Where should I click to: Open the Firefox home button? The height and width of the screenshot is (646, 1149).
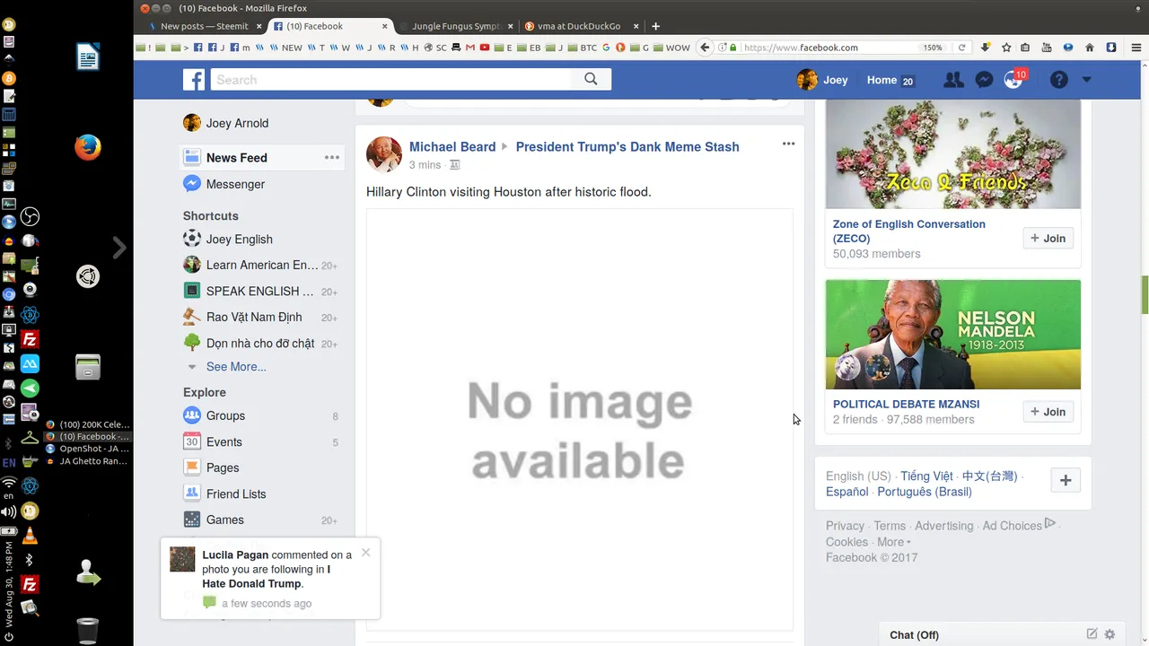click(1090, 48)
